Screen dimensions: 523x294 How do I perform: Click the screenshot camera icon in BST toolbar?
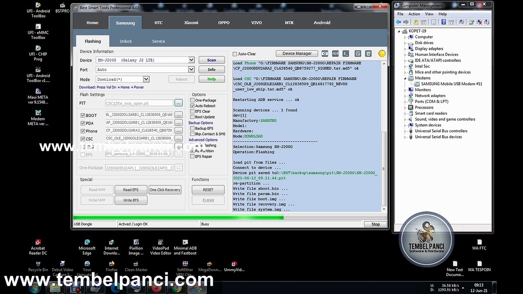[x=325, y=53]
